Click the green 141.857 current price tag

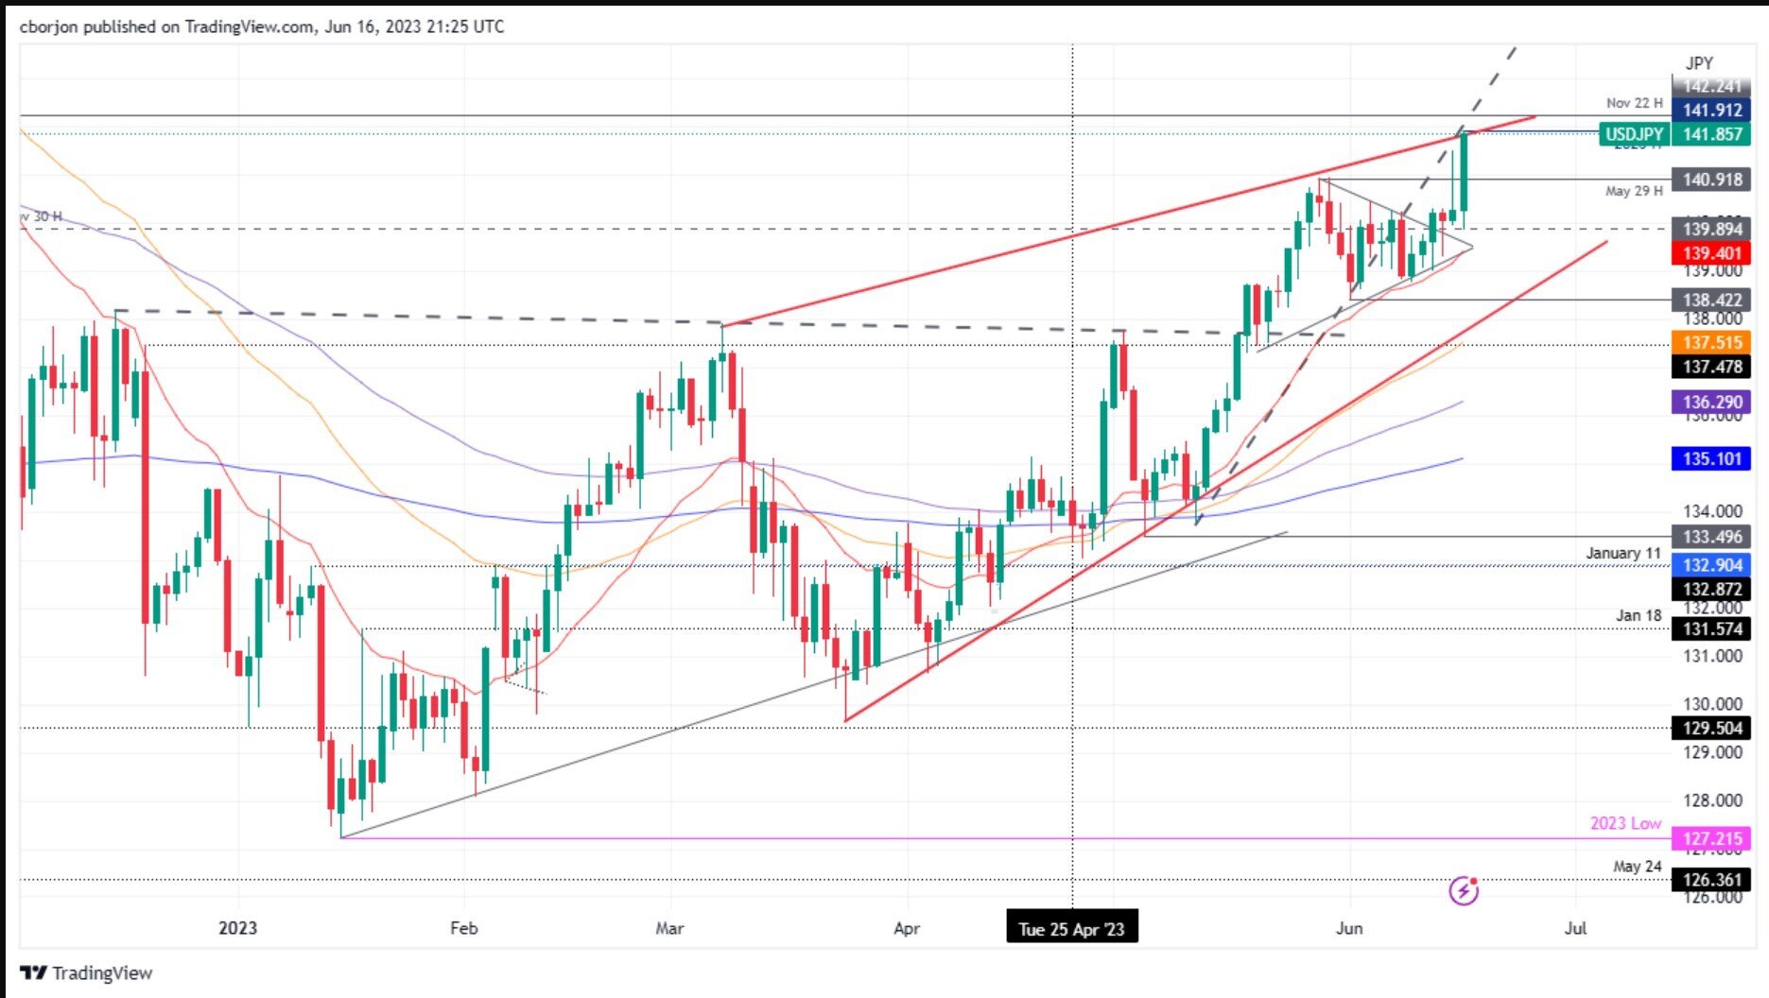pos(1711,134)
